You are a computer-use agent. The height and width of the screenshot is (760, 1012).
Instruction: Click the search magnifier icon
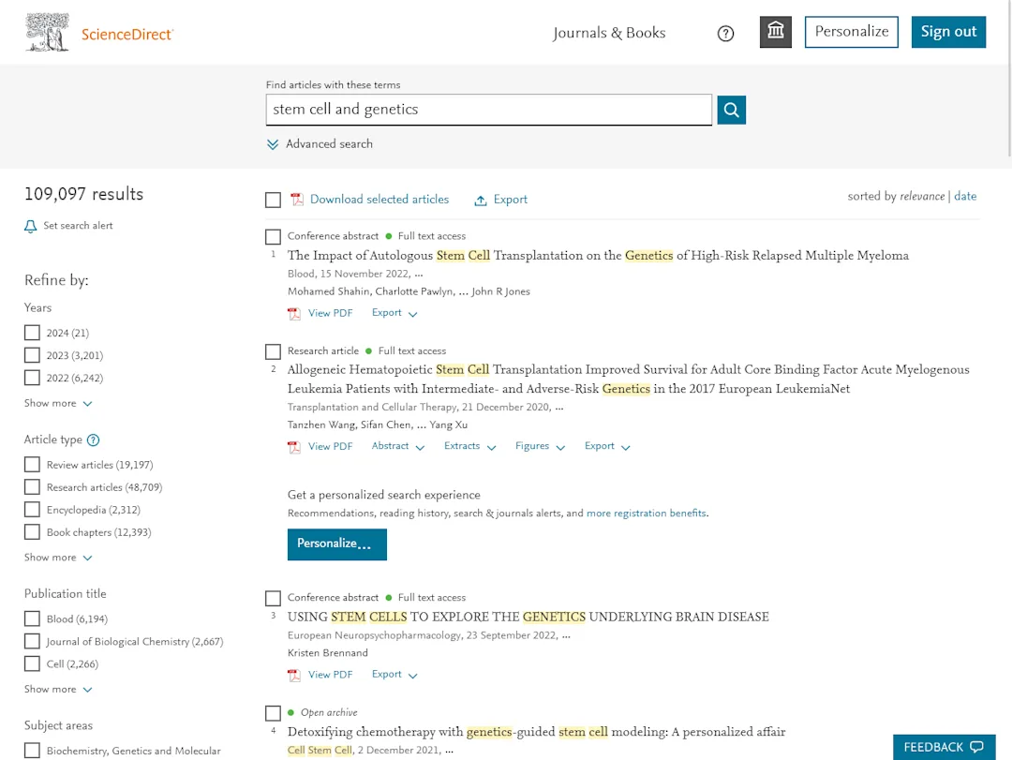731,110
